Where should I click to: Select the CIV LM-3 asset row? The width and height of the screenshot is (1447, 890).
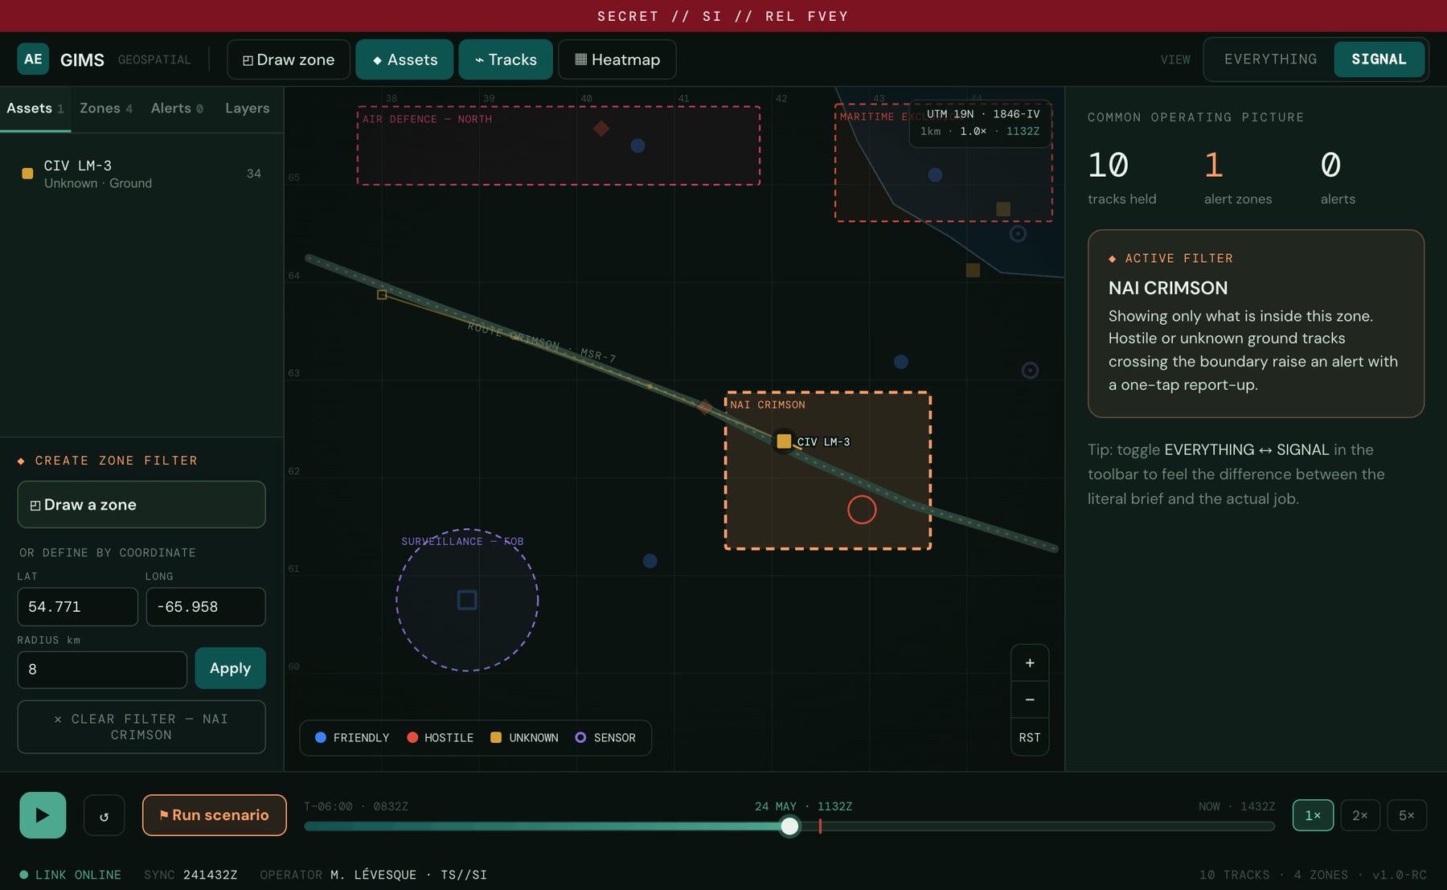pos(141,174)
